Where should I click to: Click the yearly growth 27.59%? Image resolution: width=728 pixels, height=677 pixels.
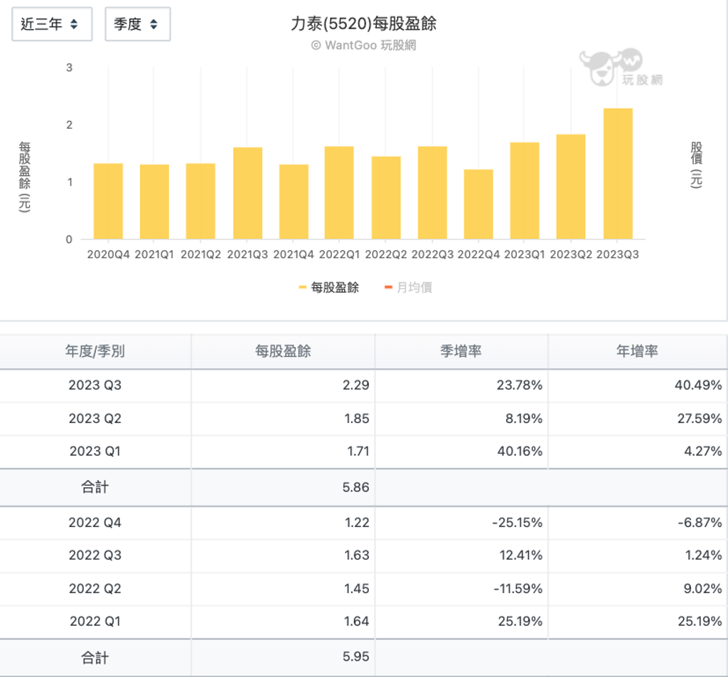(700, 418)
